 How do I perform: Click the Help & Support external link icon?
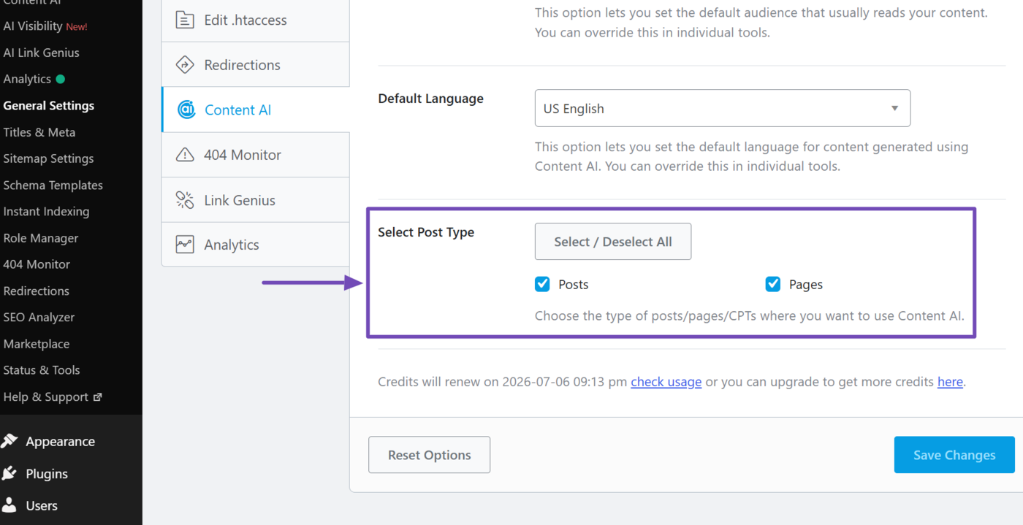click(97, 397)
